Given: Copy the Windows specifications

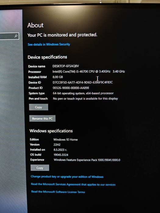Looking at the screenshot, I should click(x=40, y=168).
